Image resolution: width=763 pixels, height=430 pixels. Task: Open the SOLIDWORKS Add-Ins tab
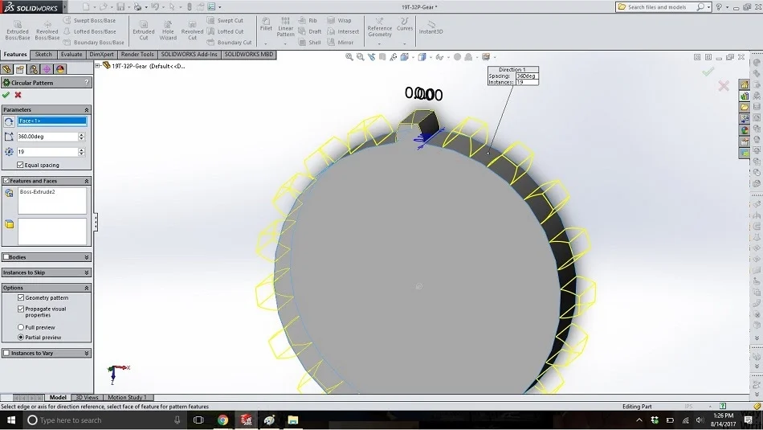pyautogui.click(x=190, y=55)
